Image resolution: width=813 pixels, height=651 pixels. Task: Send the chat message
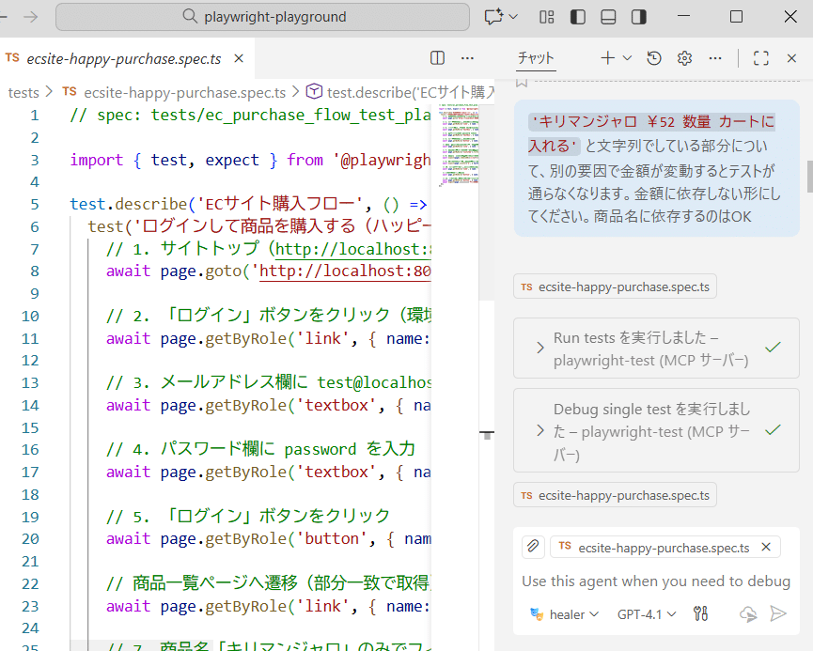(x=778, y=614)
